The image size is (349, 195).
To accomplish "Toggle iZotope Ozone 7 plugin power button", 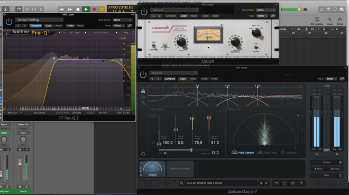I will pos(143,75).
